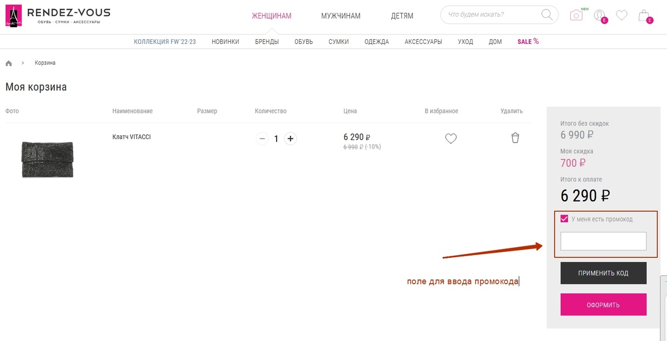Click 'Корзина' breadcrumb text
Viewport: 667px width, 341px height.
[45, 63]
